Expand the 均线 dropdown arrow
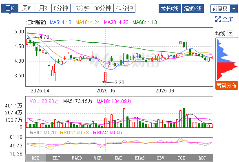This screenshot has height=162, width=239. (230, 33)
